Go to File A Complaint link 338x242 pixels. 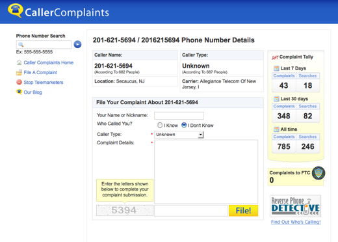[x=40, y=72]
